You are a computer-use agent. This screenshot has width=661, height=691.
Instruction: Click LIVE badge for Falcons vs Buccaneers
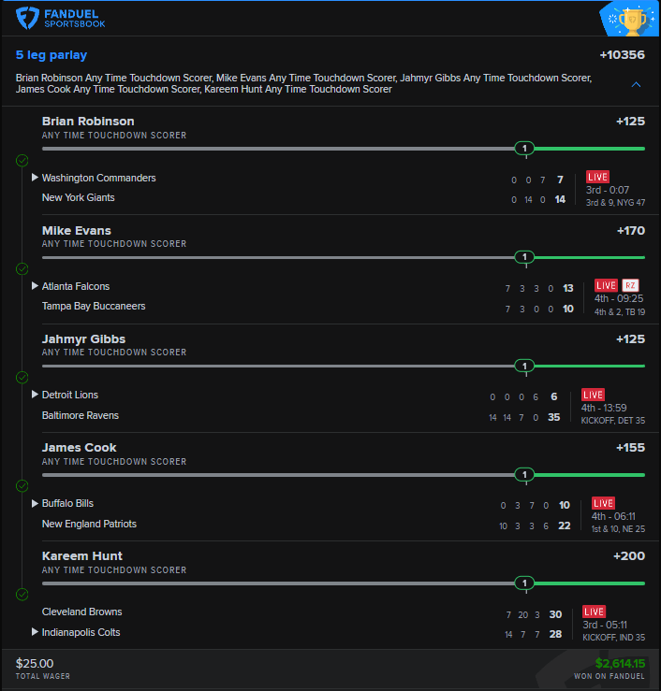point(606,285)
